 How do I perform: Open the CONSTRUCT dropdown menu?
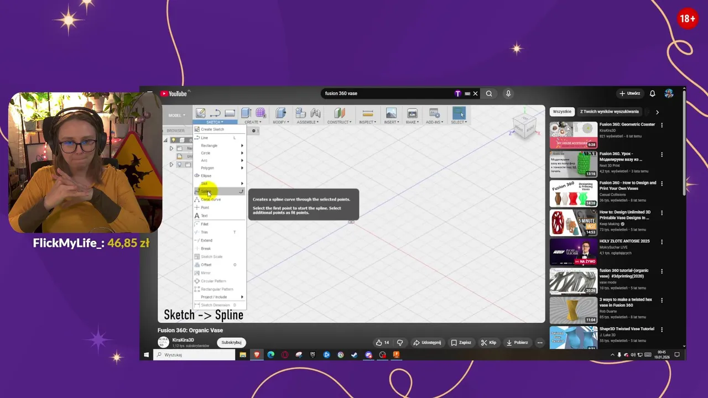pos(339,122)
